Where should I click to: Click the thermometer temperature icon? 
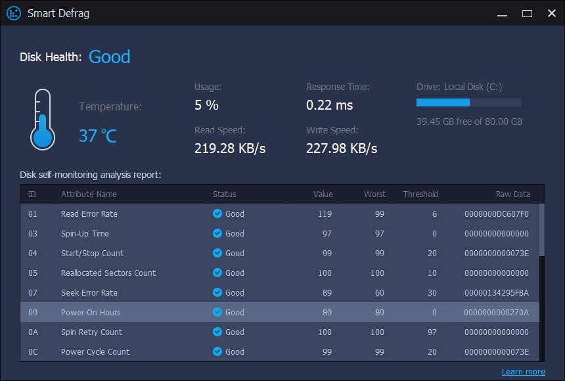pos(42,120)
